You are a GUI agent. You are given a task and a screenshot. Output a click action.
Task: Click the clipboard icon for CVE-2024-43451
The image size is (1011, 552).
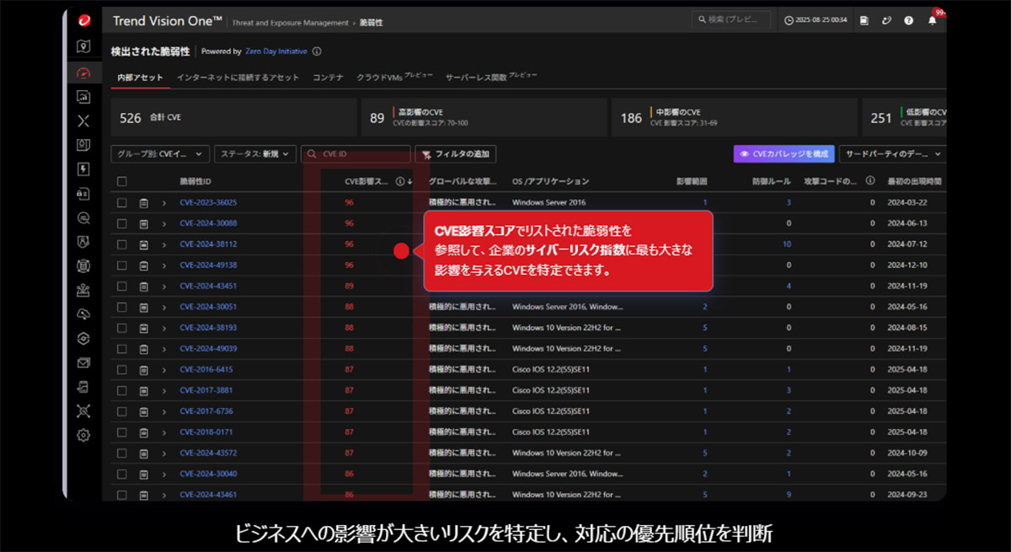coord(143,286)
